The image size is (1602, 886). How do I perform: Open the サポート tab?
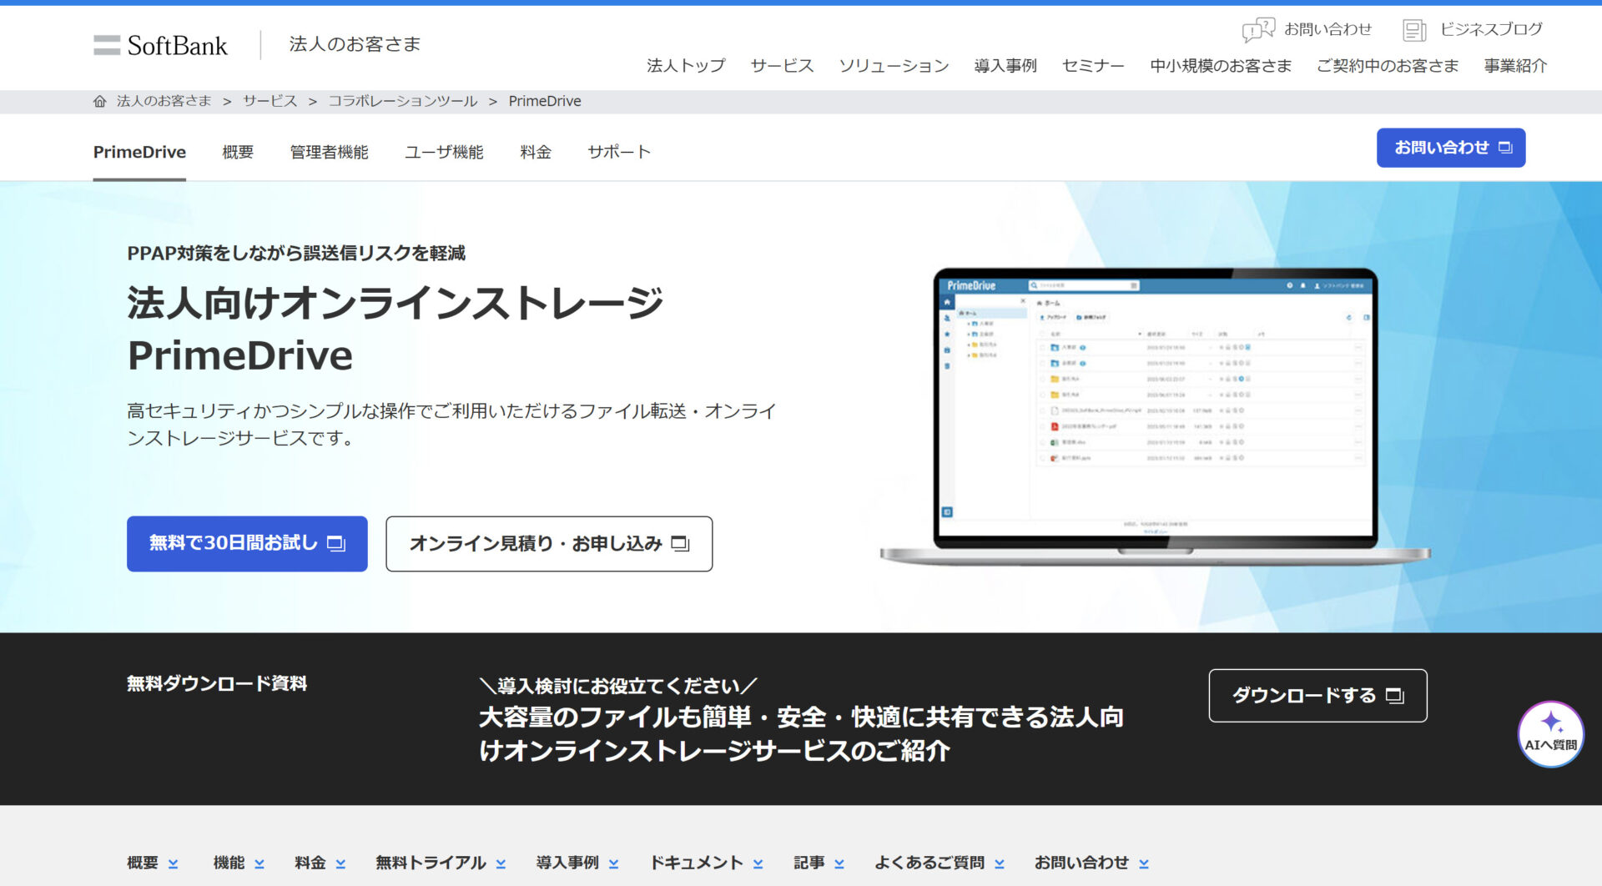click(618, 152)
